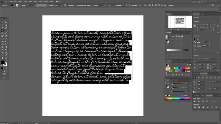
Task: Click the gradient slider bar
Action: coord(177,50)
